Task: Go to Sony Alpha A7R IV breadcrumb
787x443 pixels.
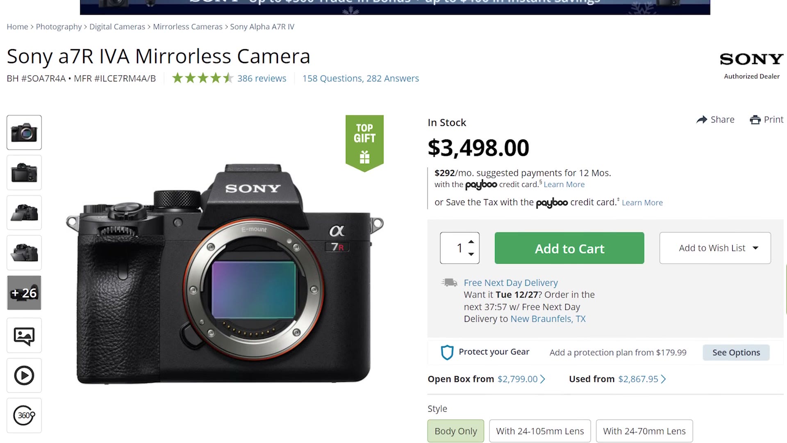Action: 262,27
